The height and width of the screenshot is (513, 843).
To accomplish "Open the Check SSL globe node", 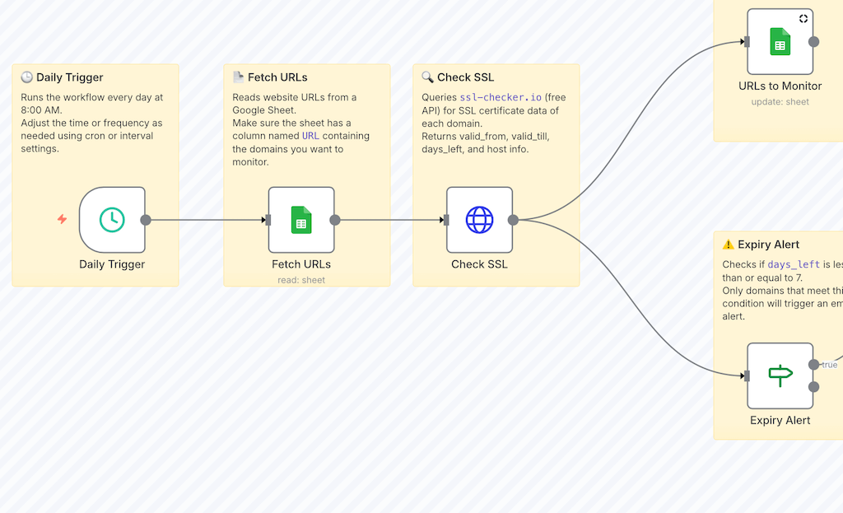I will coord(479,220).
